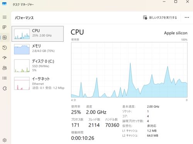Click the Task Manager title bar icon
The image size is (193, 144).
pos(4,4)
